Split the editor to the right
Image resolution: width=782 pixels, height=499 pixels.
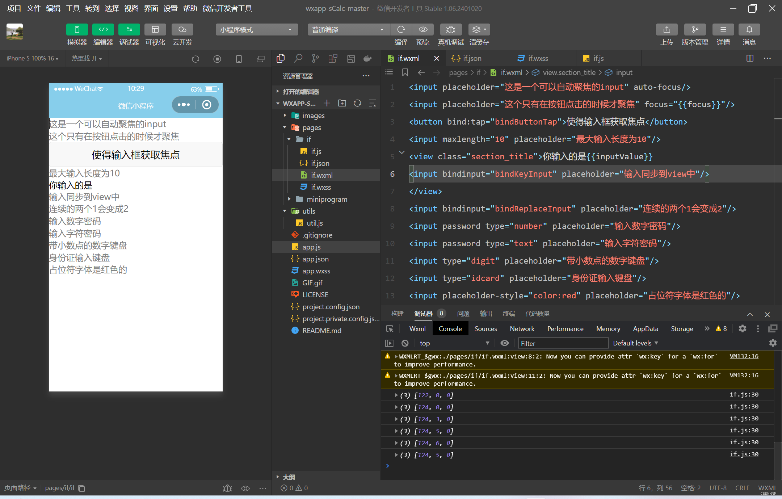point(750,58)
